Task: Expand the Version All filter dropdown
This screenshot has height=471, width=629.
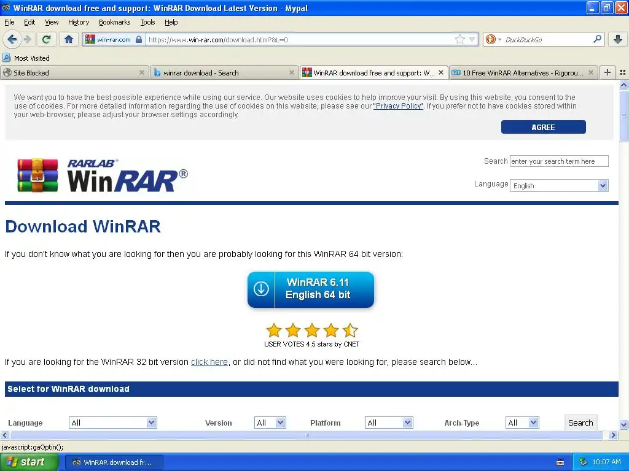Action: 270,423
